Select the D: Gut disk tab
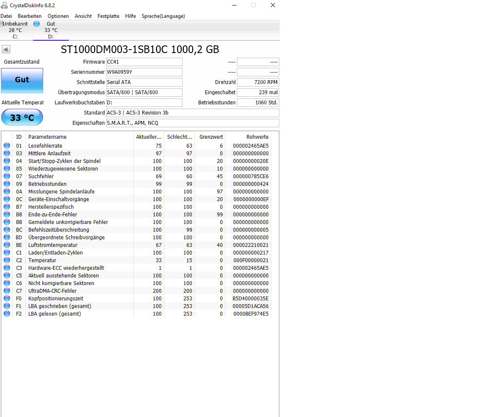Image resolution: width=489 pixels, height=417 pixels. click(51, 30)
